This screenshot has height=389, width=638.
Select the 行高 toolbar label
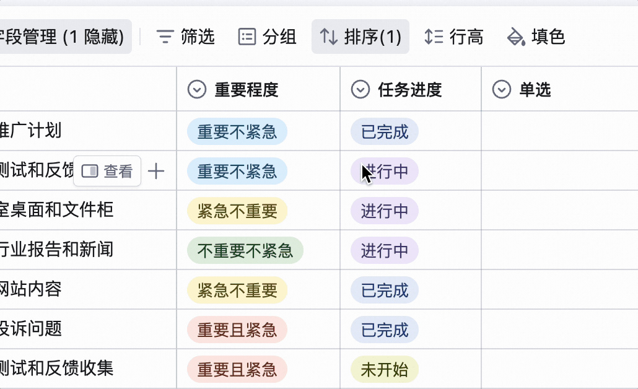coord(466,37)
